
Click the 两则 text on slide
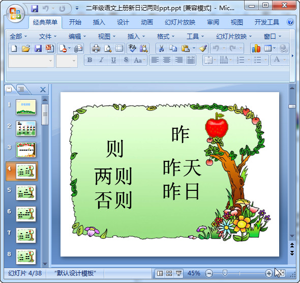[113, 176]
